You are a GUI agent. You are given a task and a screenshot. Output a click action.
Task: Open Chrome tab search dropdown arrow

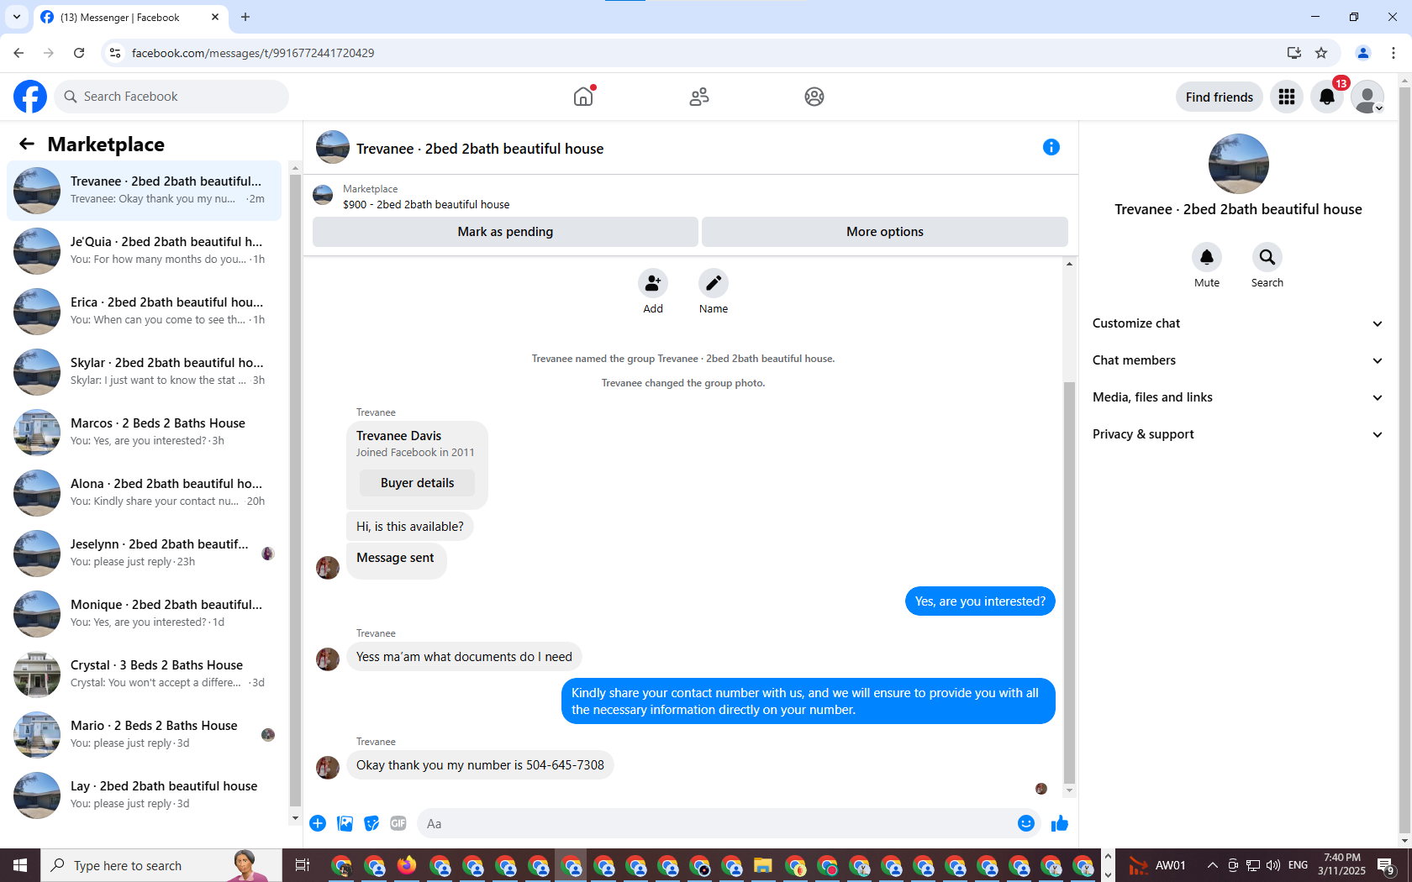(16, 17)
